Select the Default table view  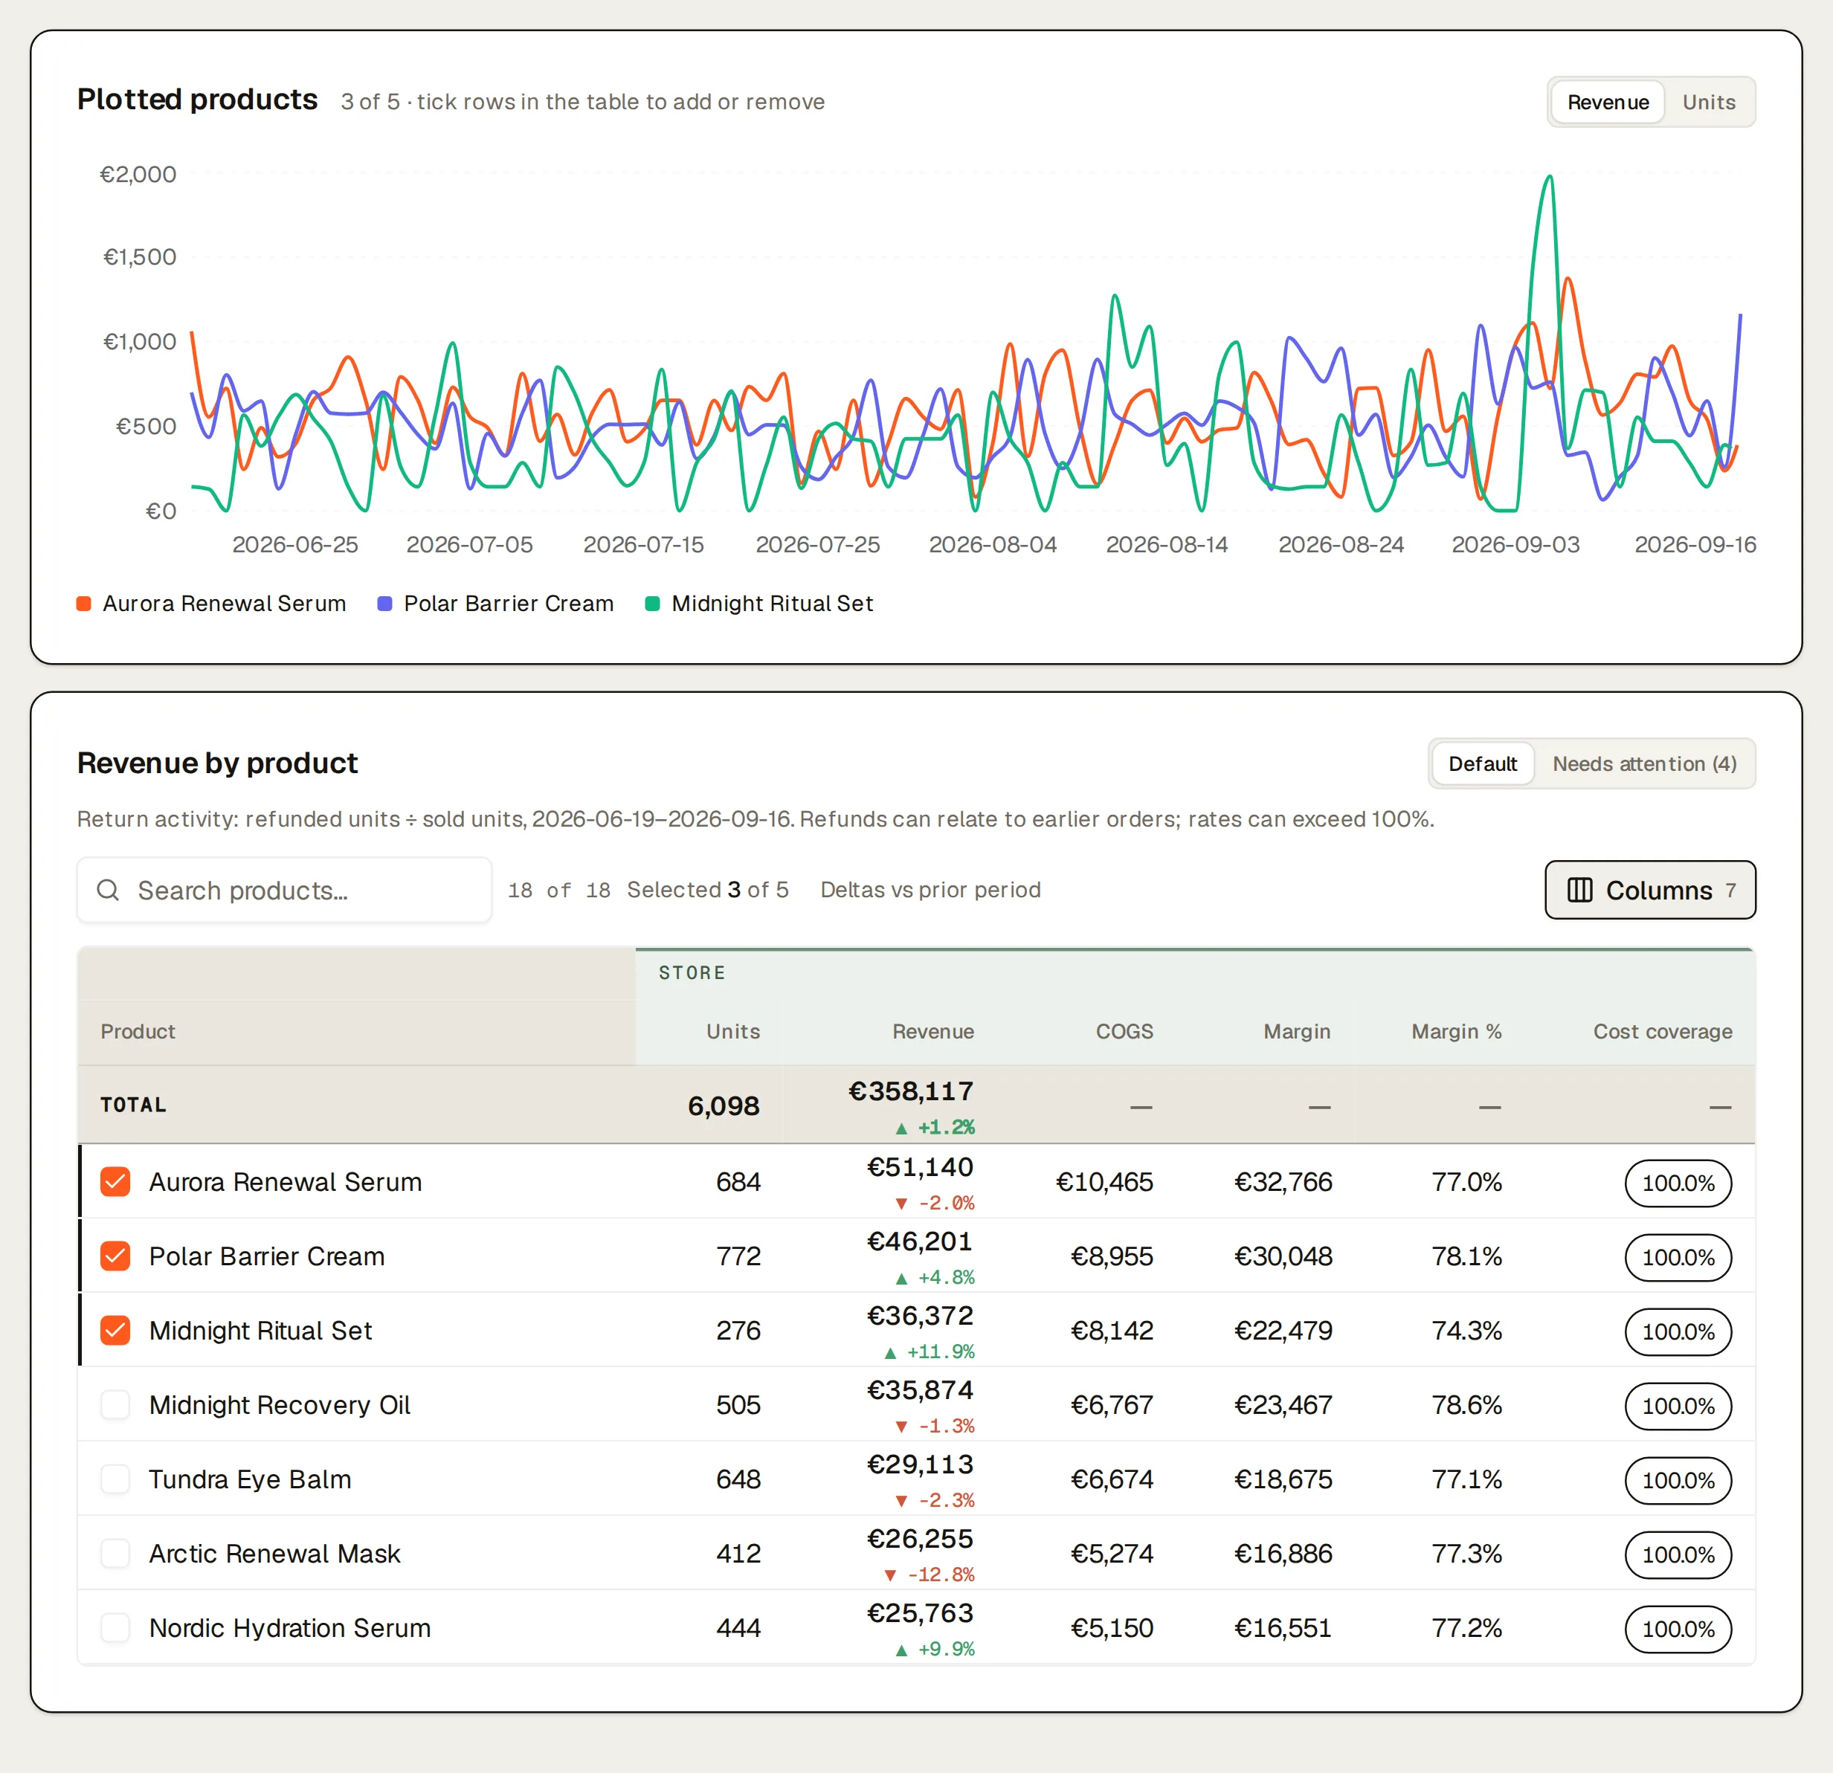click(1482, 764)
